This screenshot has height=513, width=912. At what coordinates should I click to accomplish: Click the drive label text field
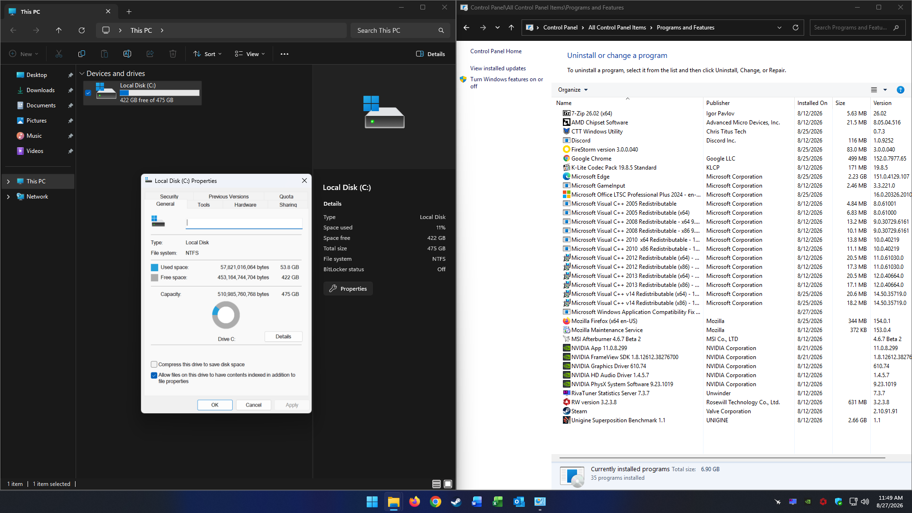(x=244, y=223)
